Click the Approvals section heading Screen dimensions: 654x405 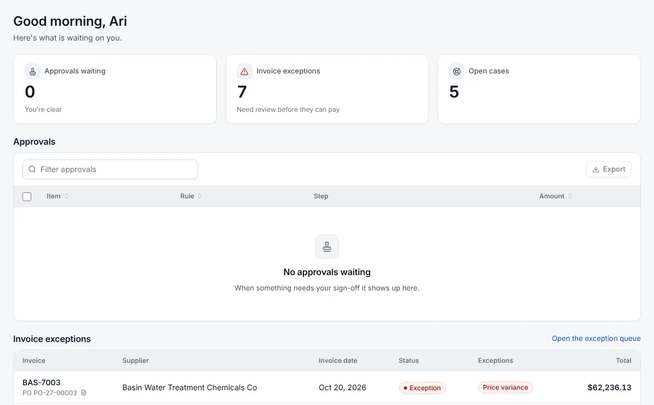pos(34,141)
